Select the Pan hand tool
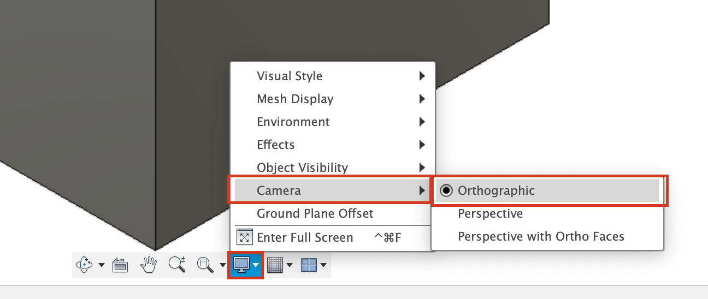 click(x=148, y=265)
